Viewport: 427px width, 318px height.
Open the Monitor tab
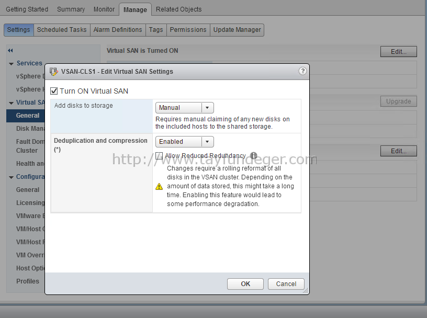104,9
